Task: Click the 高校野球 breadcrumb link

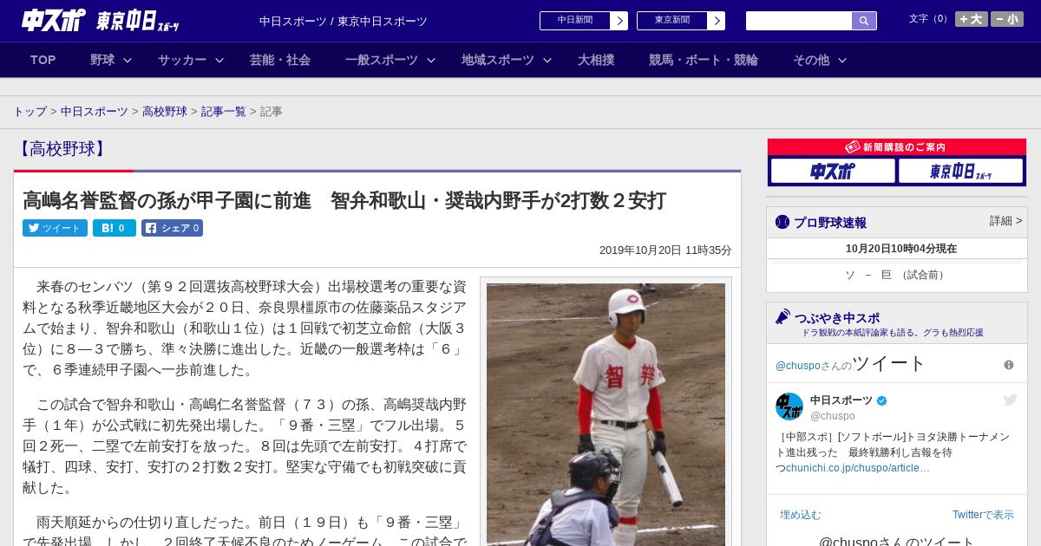Action: pyautogui.click(x=165, y=112)
